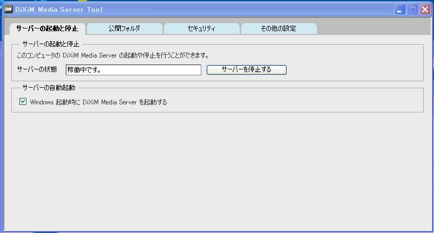434x233 pixels.
Task: Minimize the DiXiM Media Server Tool window
Action: coord(399,10)
